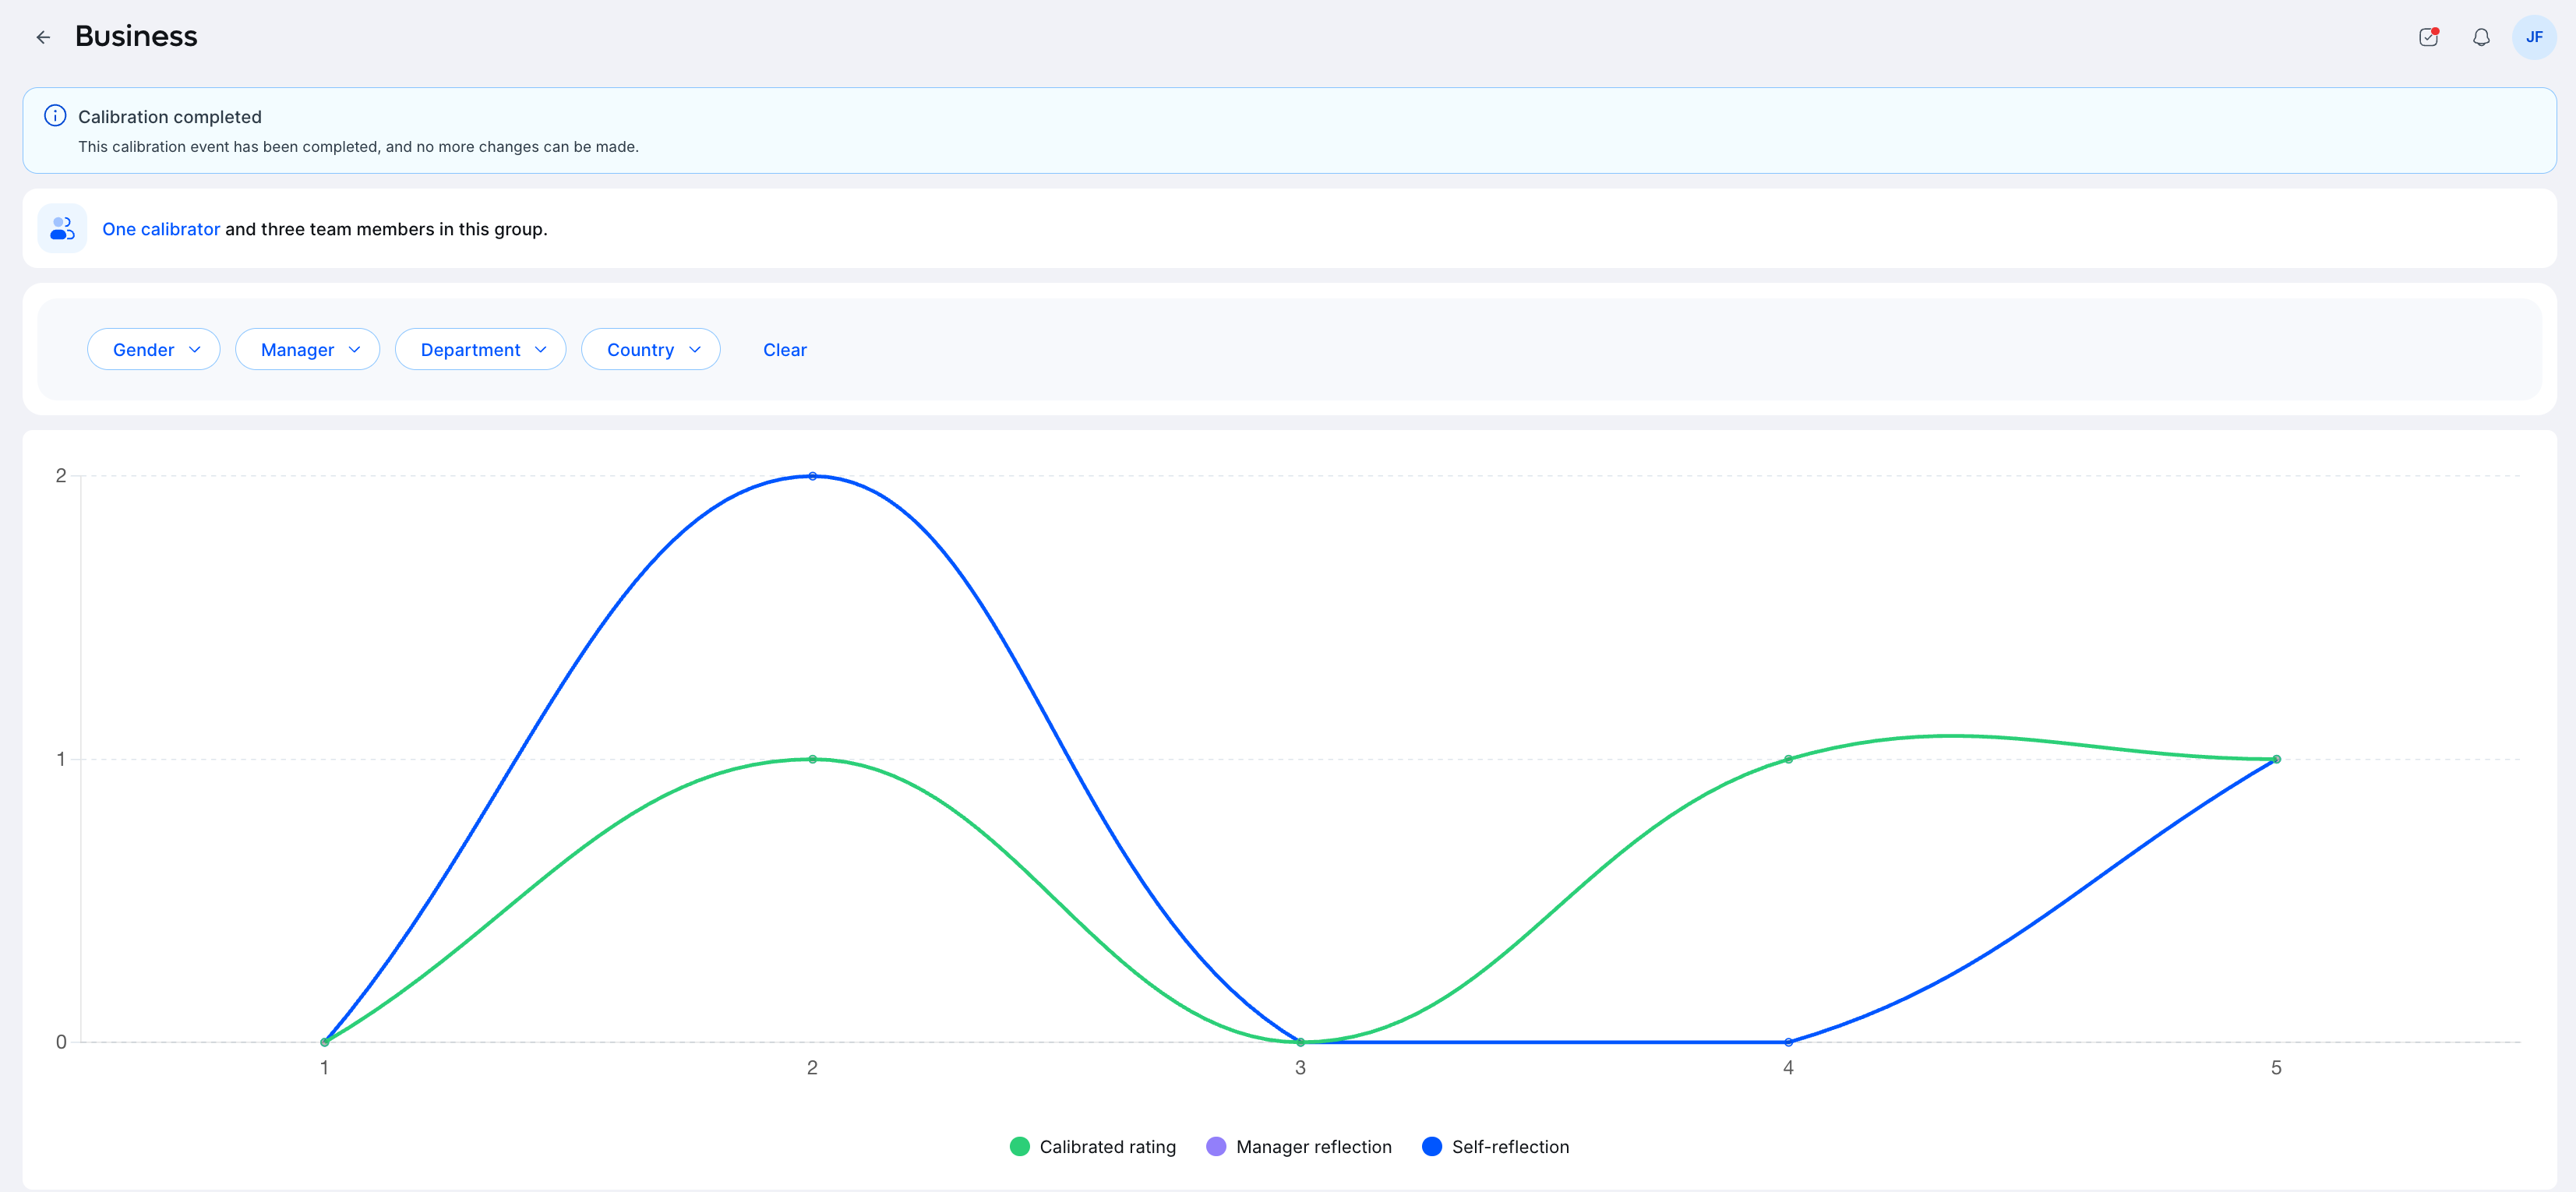Open the notifications bell
Screen dimensions: 2576x1192
[x=2481, y=37]
